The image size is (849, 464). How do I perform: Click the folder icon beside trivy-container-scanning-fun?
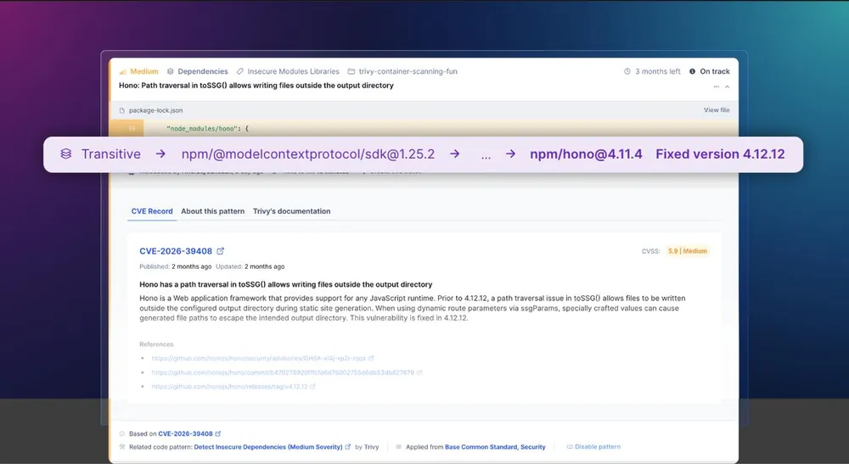click(351, 71)
